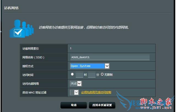The image size is (176, 112).
Task: Click the 访客网络索引 value 1
Action: tap(71, 48)
